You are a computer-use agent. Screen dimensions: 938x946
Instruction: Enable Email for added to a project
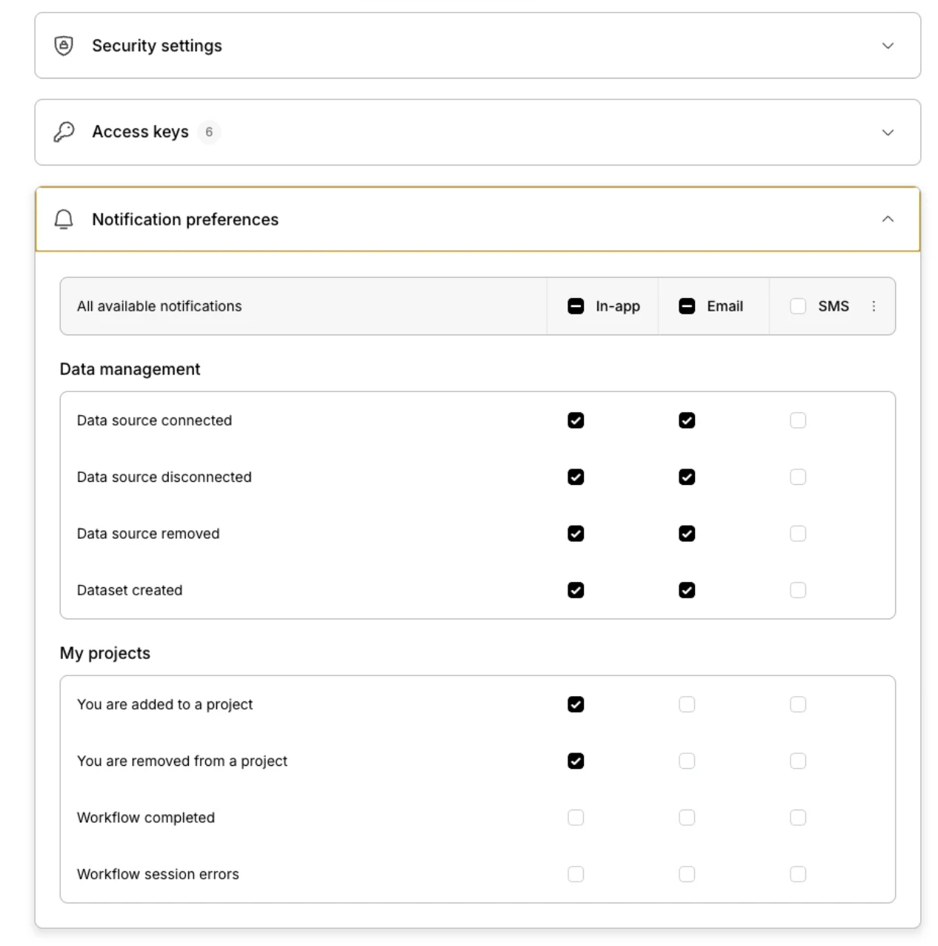687,704
